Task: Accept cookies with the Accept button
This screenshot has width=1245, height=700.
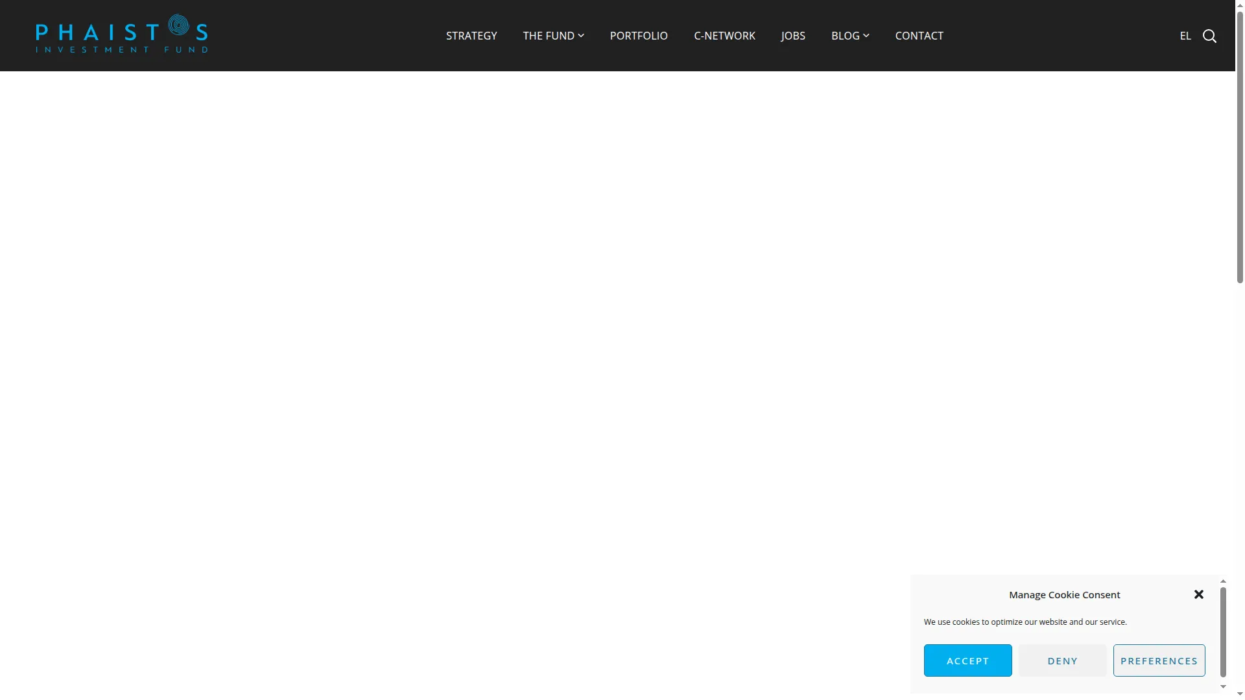Action: pos(967,660)
